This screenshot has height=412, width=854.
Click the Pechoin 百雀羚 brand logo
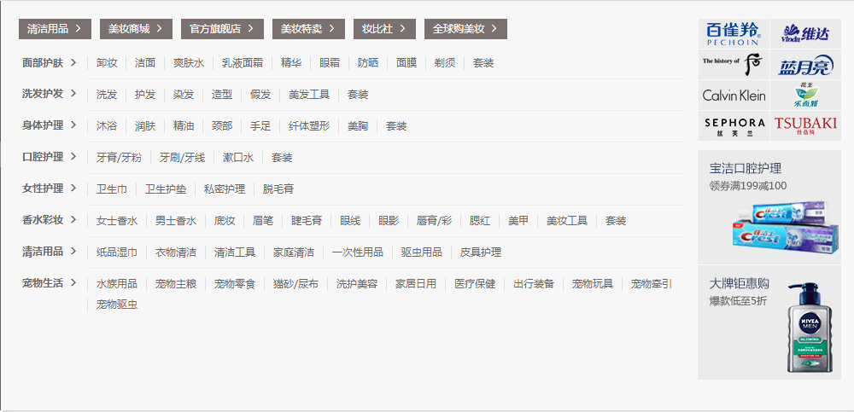point(733,34)
